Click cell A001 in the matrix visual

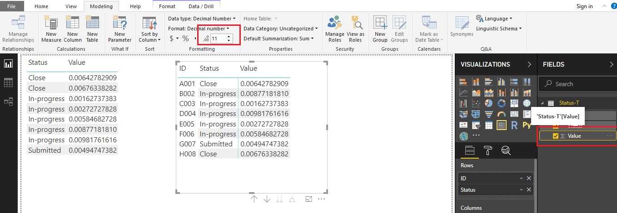tap(187, 83)
